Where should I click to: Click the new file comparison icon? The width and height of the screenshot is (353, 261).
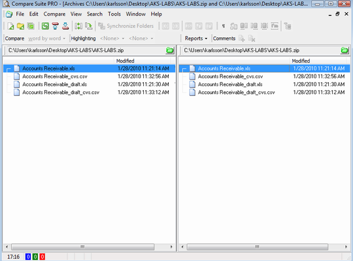pyautogui.click(x=10, y=26)
